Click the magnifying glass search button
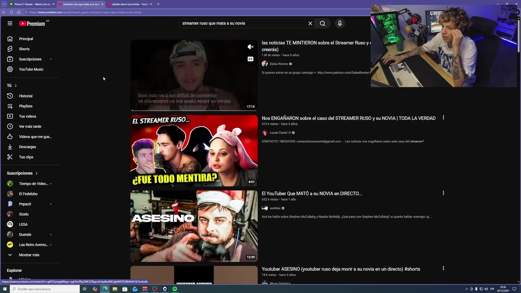This screenshot has height=293, width=521. pyautogui.click(x=322, y=23)
